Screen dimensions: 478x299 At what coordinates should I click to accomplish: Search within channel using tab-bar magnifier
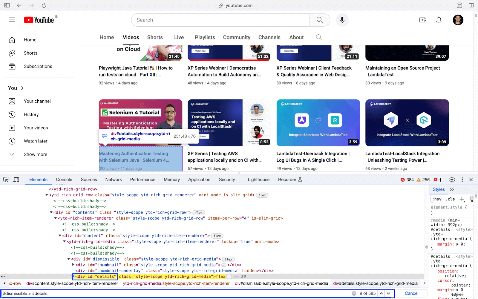click(x=319, y=37)
